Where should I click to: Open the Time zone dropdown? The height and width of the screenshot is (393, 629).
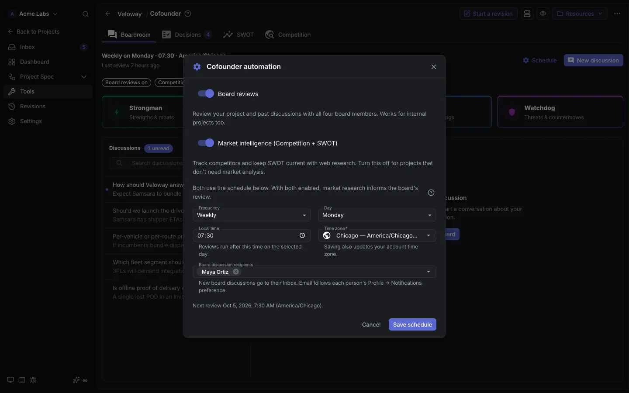click(377, 235)
